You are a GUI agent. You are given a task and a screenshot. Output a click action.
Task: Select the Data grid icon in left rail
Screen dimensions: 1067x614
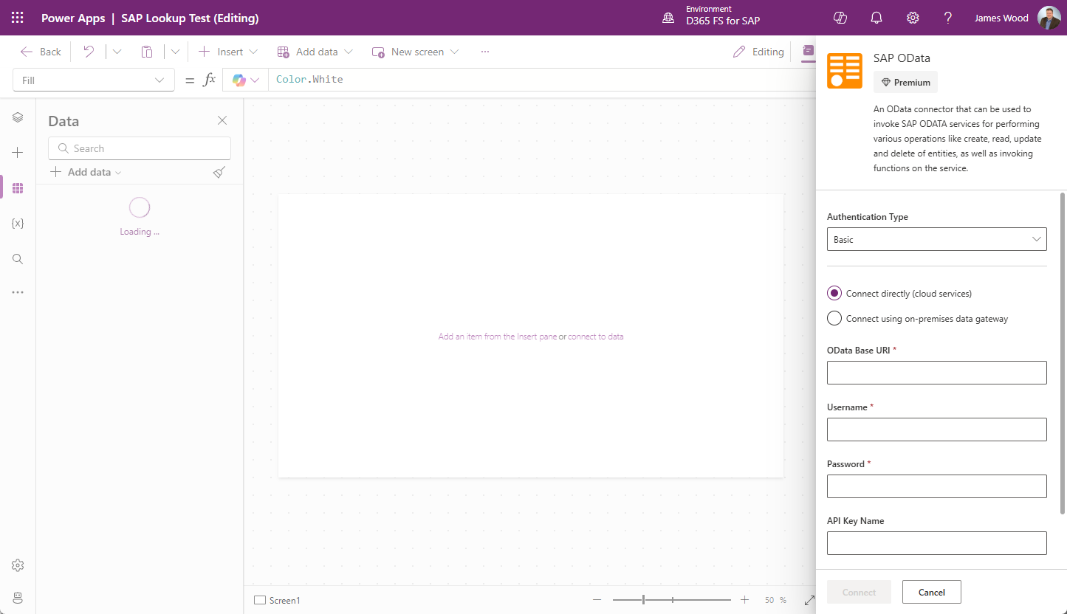(x=18, y=188)
